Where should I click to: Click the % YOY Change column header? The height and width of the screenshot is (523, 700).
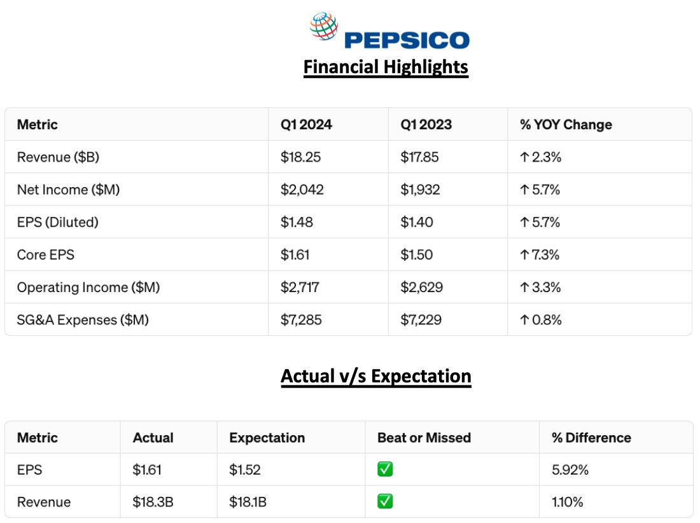(x=566, y=124)
